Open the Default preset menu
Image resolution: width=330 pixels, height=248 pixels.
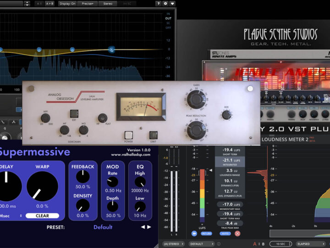point(103,227)
